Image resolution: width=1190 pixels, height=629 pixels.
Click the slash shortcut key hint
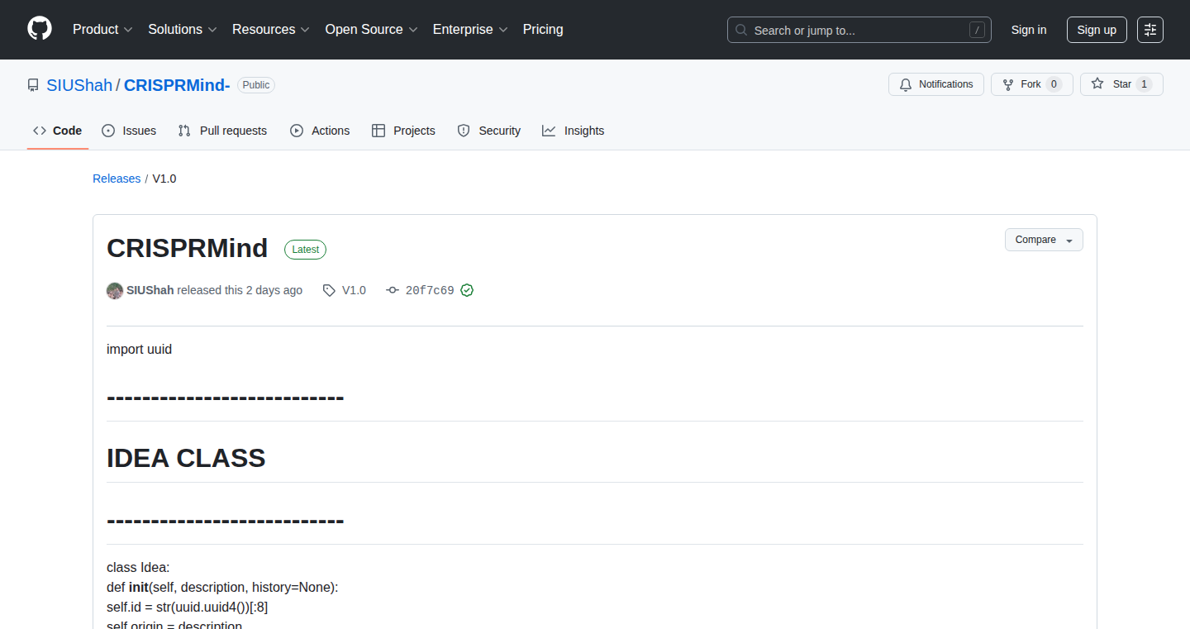[978, 30]
